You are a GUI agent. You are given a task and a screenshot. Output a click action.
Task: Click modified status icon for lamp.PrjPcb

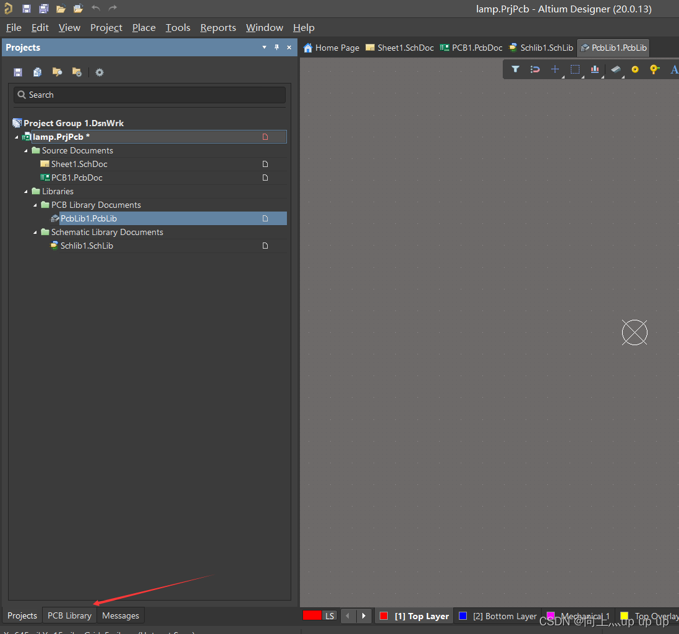click(x=265, y=137)
